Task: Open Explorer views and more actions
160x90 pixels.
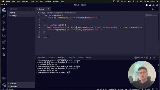Action: click(x=32, y=9)
